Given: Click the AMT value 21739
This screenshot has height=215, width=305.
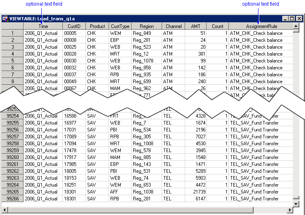Looking at the screenshot, I should pyautogui.click(x=197, y=192).
